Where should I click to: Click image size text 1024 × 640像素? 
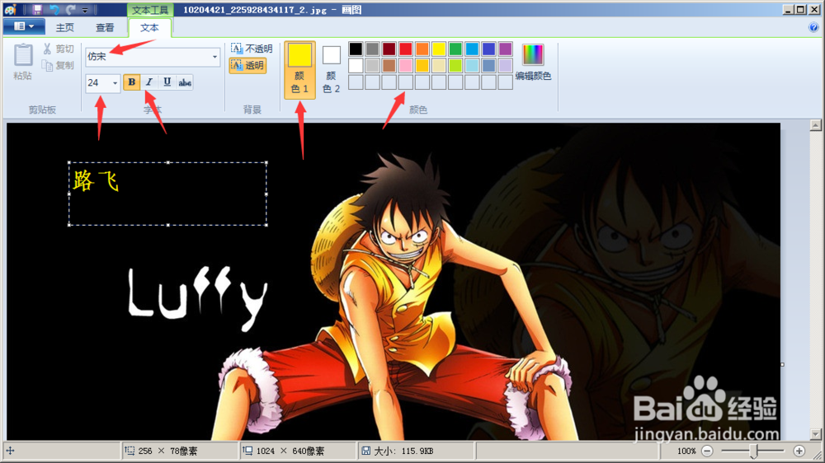click(x=290, y=451)
